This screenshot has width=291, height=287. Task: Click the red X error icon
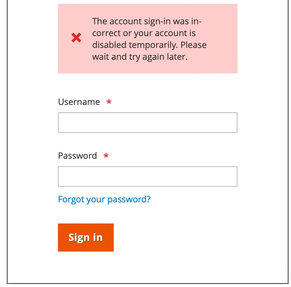pyautogui.click(x=76, y=38)
